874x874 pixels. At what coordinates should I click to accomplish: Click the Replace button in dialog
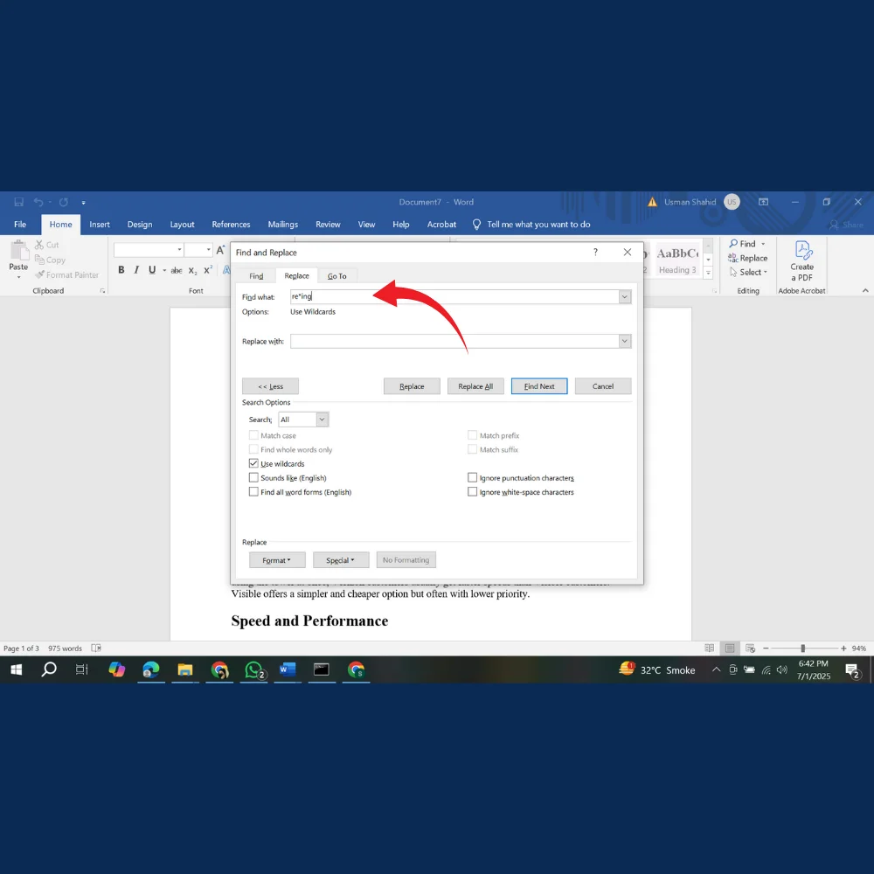coord(412,386)
